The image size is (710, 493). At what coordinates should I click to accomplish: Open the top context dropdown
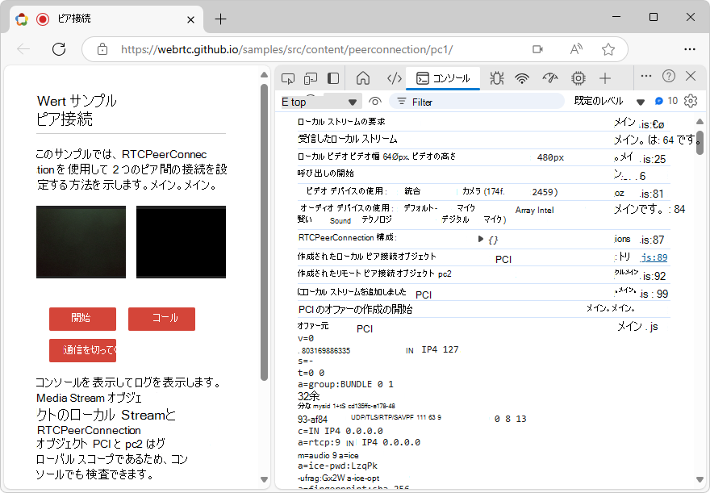(320, 102)
